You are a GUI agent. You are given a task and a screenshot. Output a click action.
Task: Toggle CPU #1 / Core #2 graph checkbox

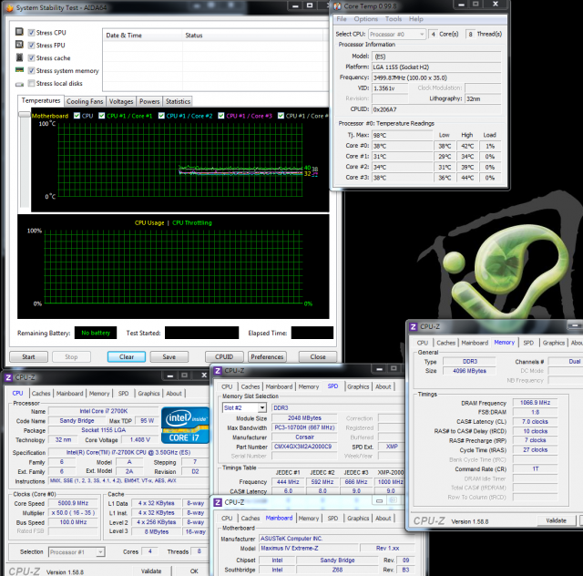[x=161, y=116]
